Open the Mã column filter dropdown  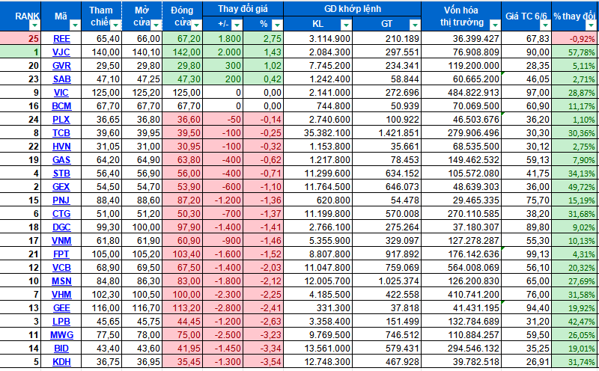click(x=75, y=25)
